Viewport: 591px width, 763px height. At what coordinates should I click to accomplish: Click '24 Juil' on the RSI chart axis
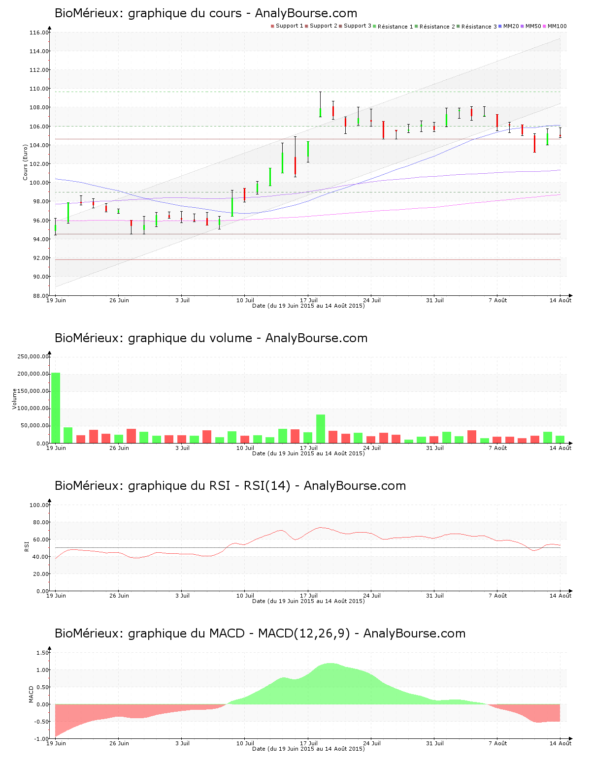coord(372,596)
